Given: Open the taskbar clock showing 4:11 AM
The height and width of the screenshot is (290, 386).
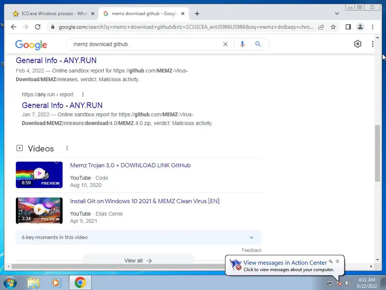Looking at the screenshot, I should click(367, 283).
